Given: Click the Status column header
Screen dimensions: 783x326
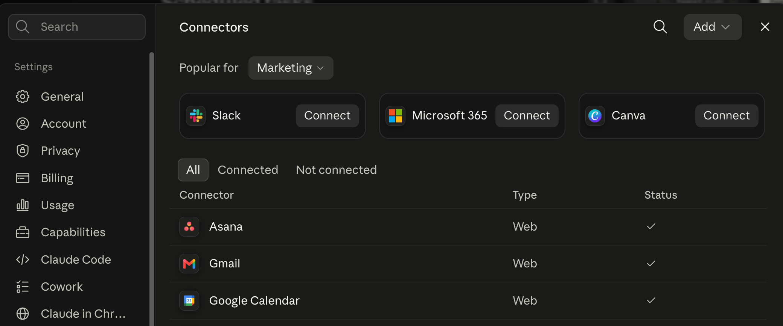Looking at the screenshot, I should click(x=661, y=195).
